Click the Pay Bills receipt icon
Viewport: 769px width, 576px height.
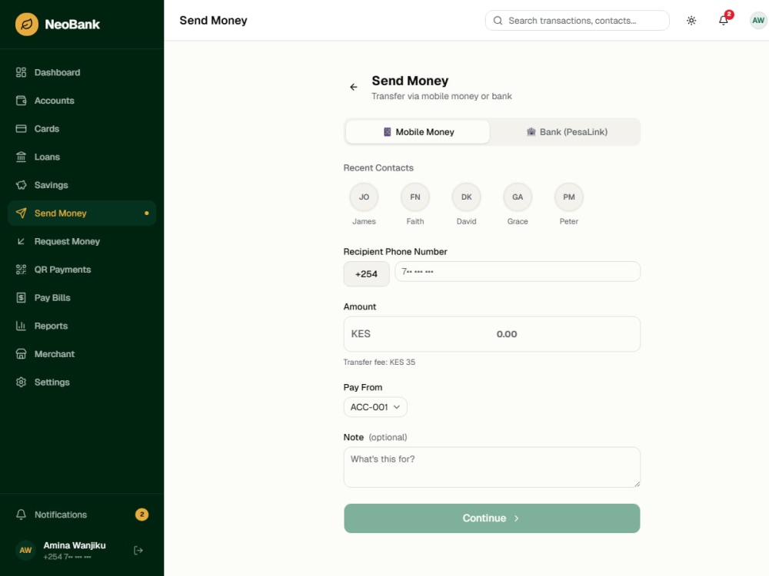21,298
